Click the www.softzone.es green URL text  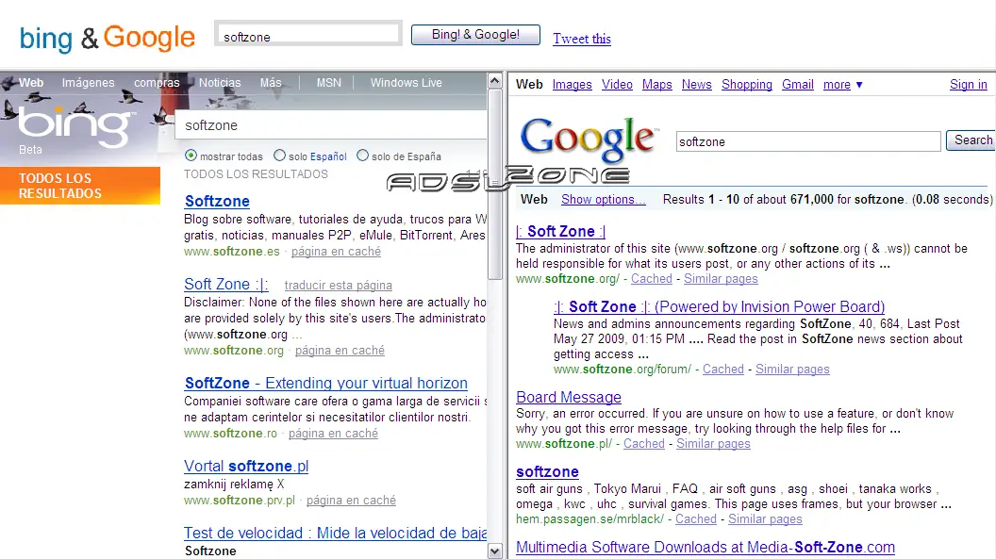[232, 252]
